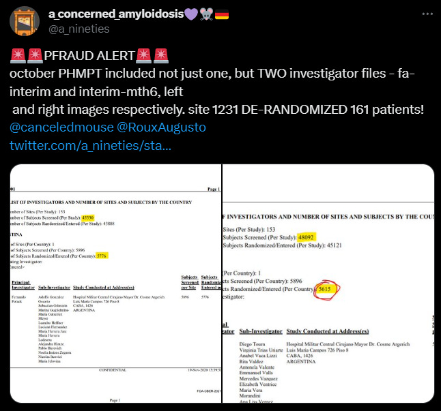This screenshot has width=441, height=411.
Task: Click the PFRAUD ALERT tweet text
Action: pos(89,56)
